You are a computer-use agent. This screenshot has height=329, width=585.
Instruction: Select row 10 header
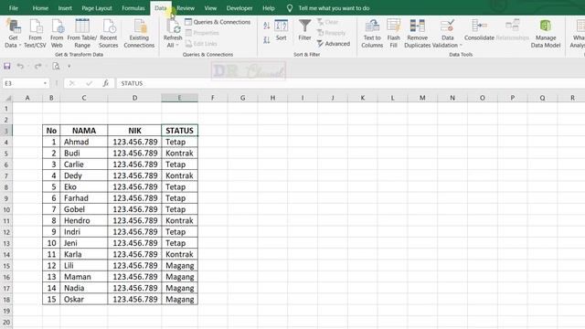pos(6,209)
